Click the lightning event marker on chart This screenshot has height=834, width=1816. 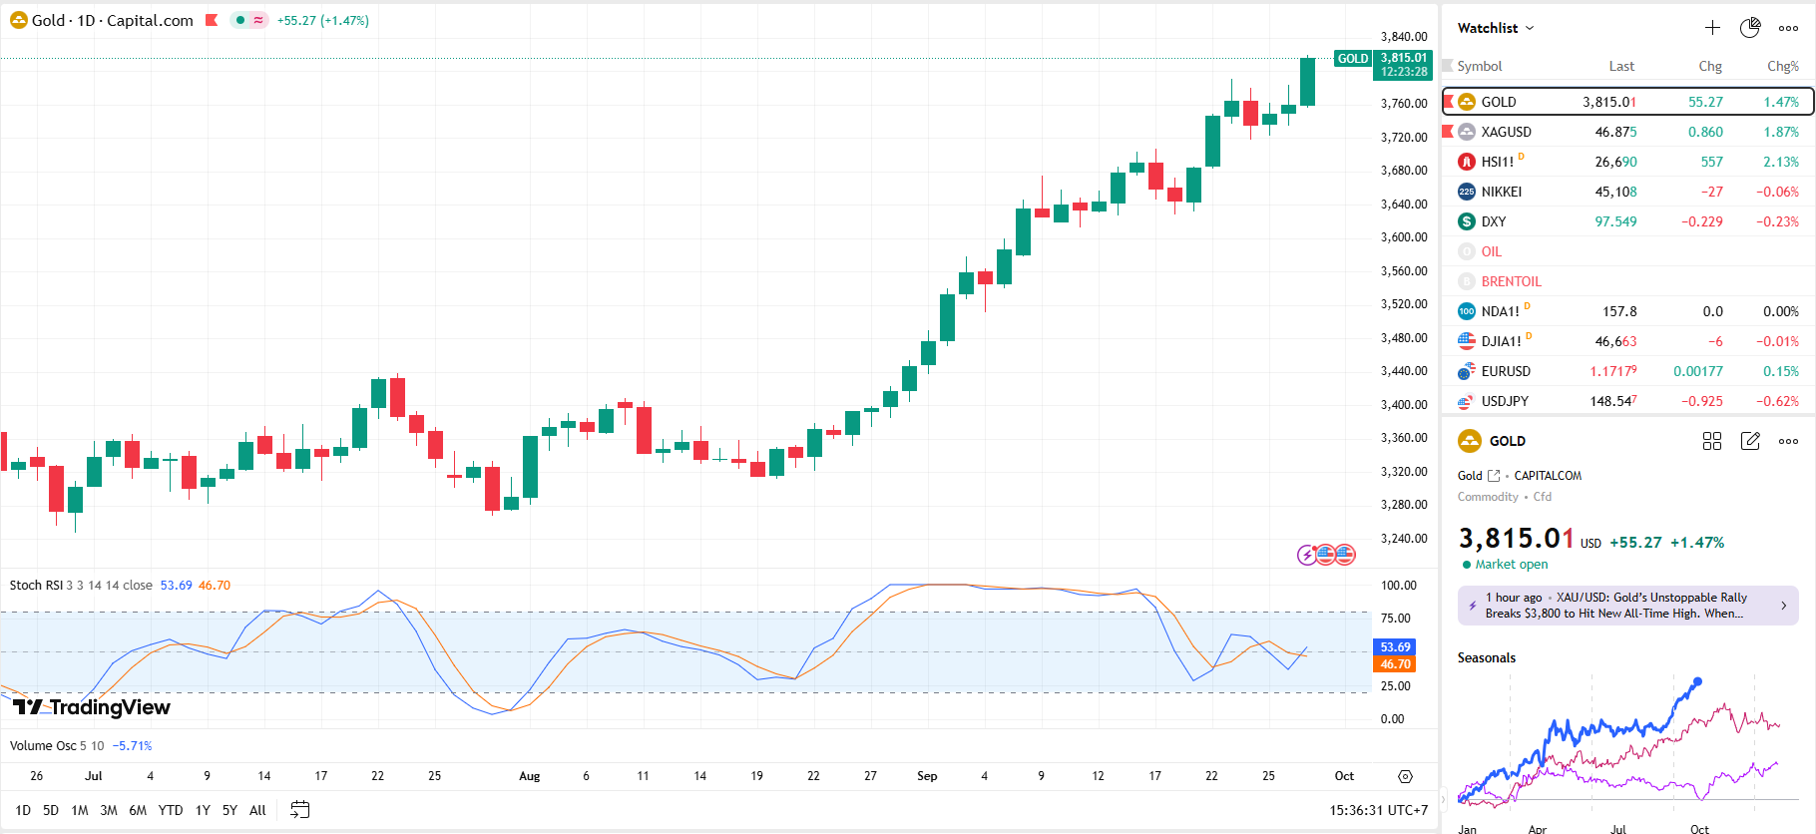[x=1306, y=555]
